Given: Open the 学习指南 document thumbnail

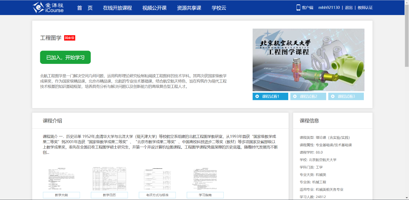Looking at the screenshot, I should coord(205,179).
